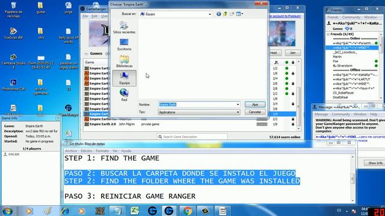The height and width of the screenshot is (216, 385).
Task: Select Camtasia Studio 8 desktop icon
Action: coord(13,61)
